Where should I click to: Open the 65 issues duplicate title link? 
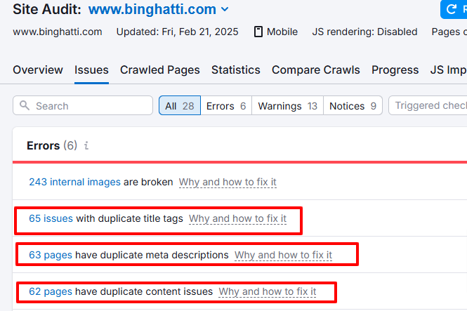(x=51, y=218)
